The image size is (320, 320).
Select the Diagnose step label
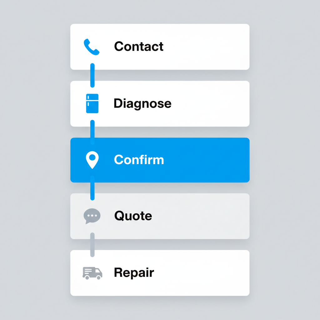pyautogui.click(x=142, y=103)
